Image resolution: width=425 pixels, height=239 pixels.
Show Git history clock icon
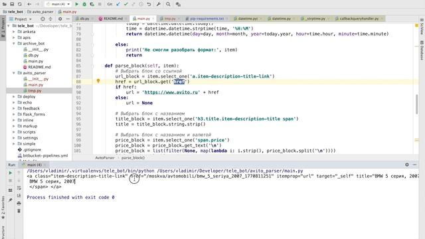click(x=141, y=5)
